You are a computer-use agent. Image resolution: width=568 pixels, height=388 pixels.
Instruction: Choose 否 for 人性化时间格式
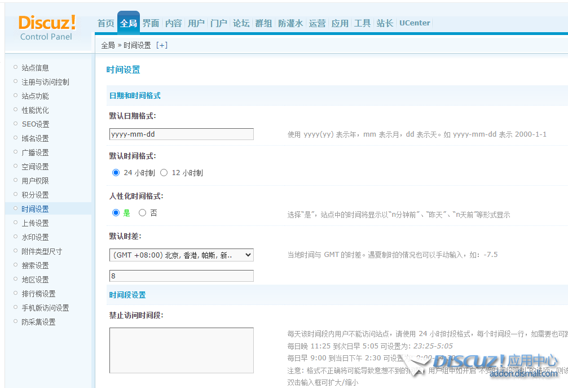[142, 213]
